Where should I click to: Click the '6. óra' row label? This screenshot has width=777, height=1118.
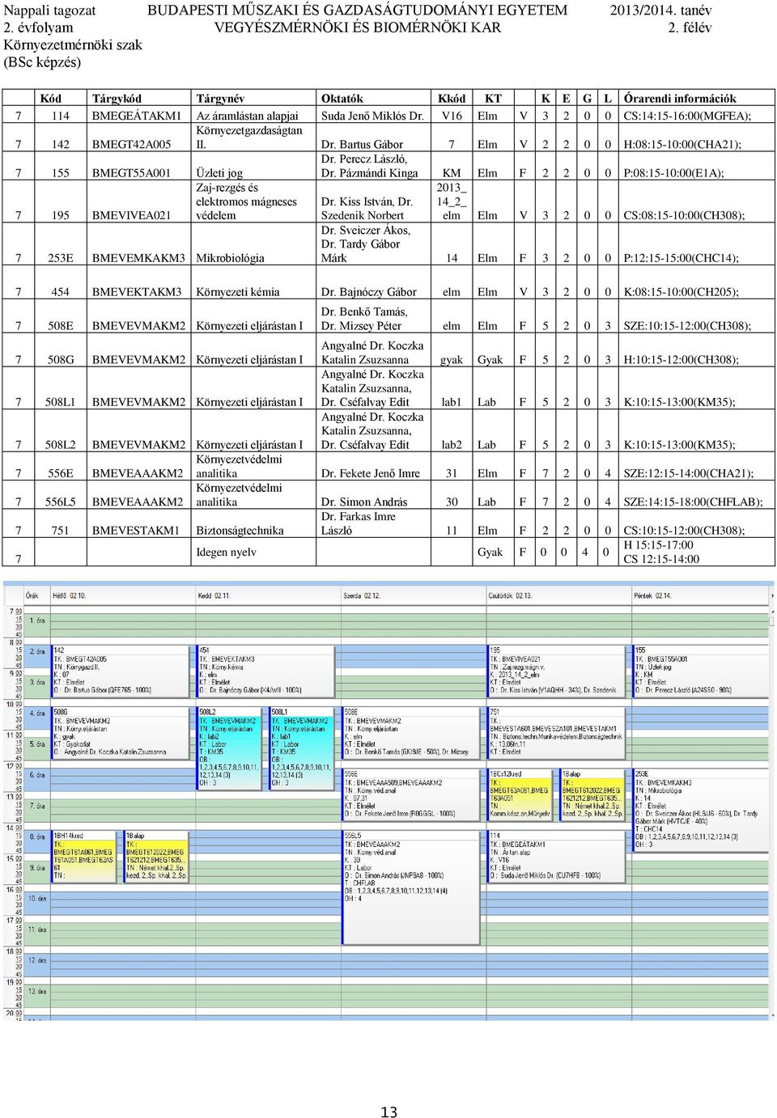click(x=37, y=775)
